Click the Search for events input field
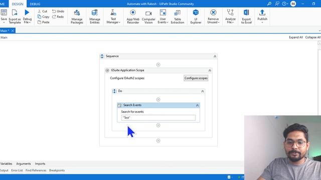Image resolution: width=321 pixels, height=180 pixels. coord(158,118)
